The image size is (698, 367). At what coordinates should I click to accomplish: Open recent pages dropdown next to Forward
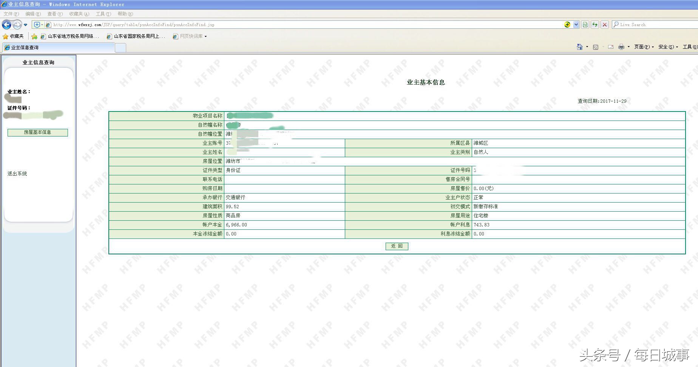tap(25, 25)
